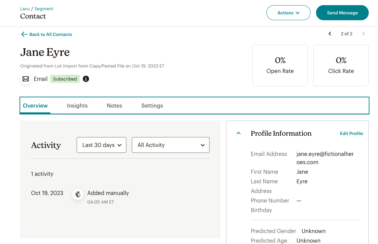Click Back to All Contacts link

[x=51, y=35]
